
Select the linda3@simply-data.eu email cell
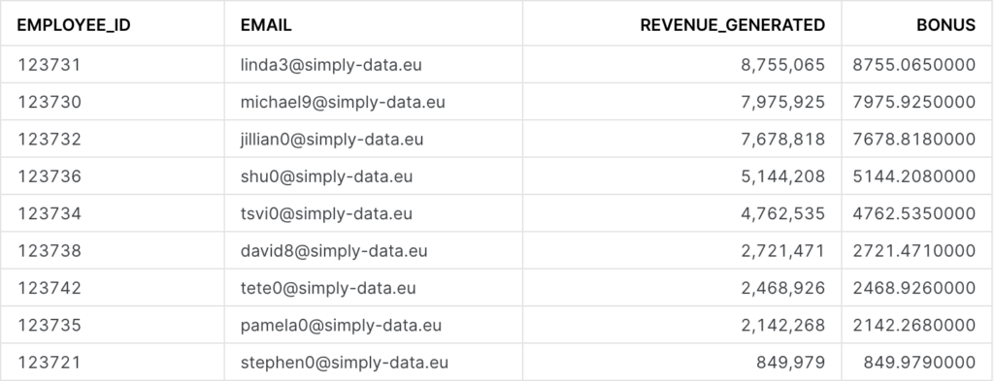374,65
